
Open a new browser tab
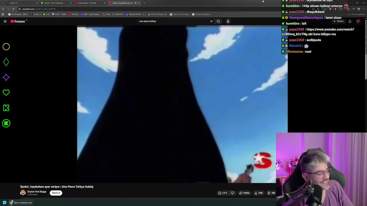pyautogui.click(x=144, y=3)
